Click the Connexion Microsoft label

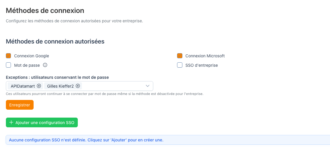click(x=205, y=56)
